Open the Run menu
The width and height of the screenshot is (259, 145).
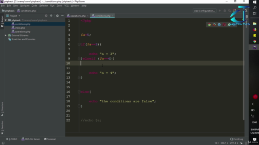coord(52,6)
